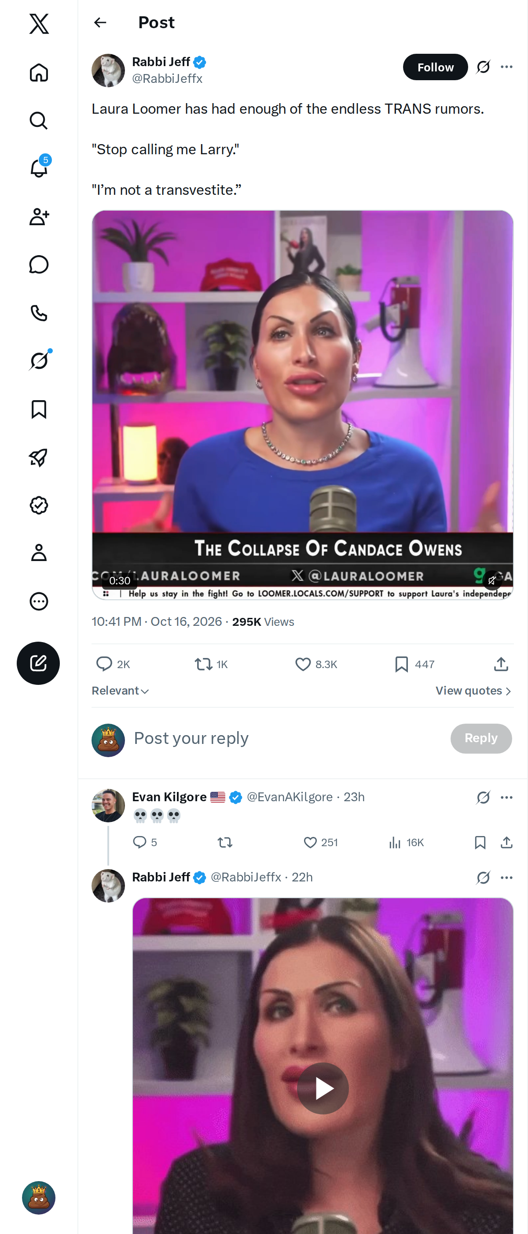Open more options on Evan Kilgore's reply
This screenshot has height=1234, width=528.
coord(506,797)
